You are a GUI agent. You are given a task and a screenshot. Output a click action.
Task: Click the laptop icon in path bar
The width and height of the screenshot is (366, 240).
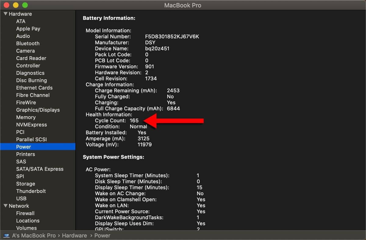pyautogui.click(x=7, y=236)
